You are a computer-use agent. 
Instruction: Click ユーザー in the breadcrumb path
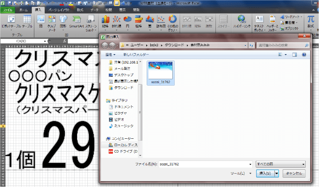click(x=137, y=45)
